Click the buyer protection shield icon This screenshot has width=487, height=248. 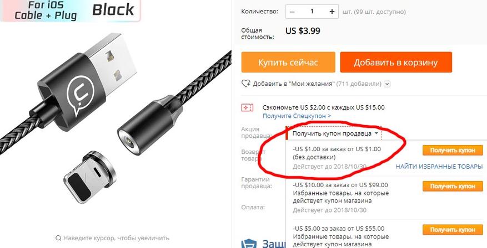249,244
